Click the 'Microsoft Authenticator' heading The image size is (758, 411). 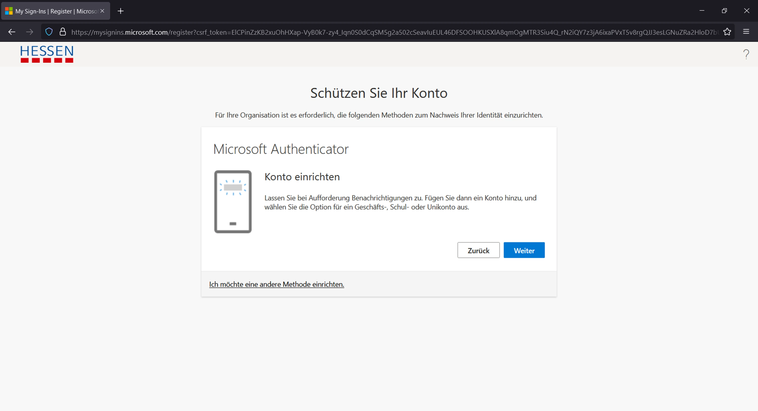coord(281,149)
